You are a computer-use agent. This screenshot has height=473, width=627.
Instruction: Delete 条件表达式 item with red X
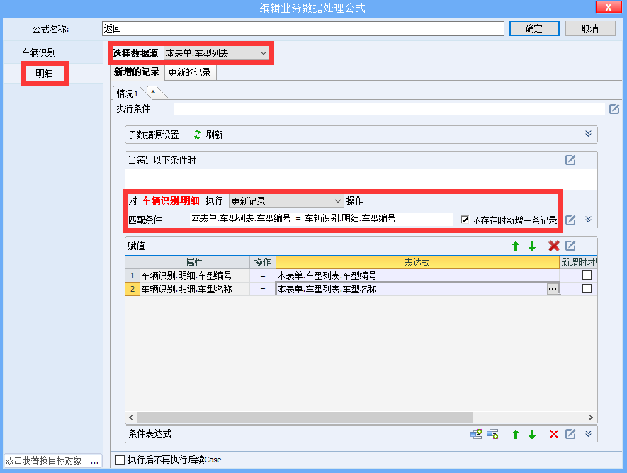click(554, 434)
